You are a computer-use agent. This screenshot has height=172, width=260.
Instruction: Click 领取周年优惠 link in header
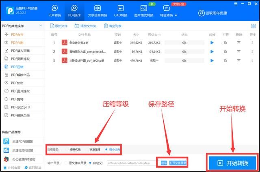click(212, 13)
